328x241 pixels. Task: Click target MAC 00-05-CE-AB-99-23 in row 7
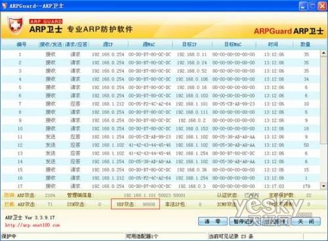pos(234,103)
